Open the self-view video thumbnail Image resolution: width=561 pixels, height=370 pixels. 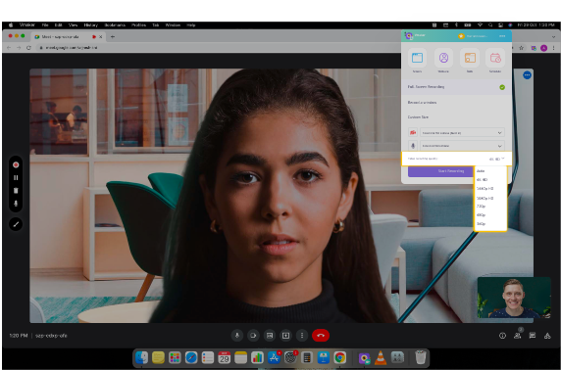[514, 298]
